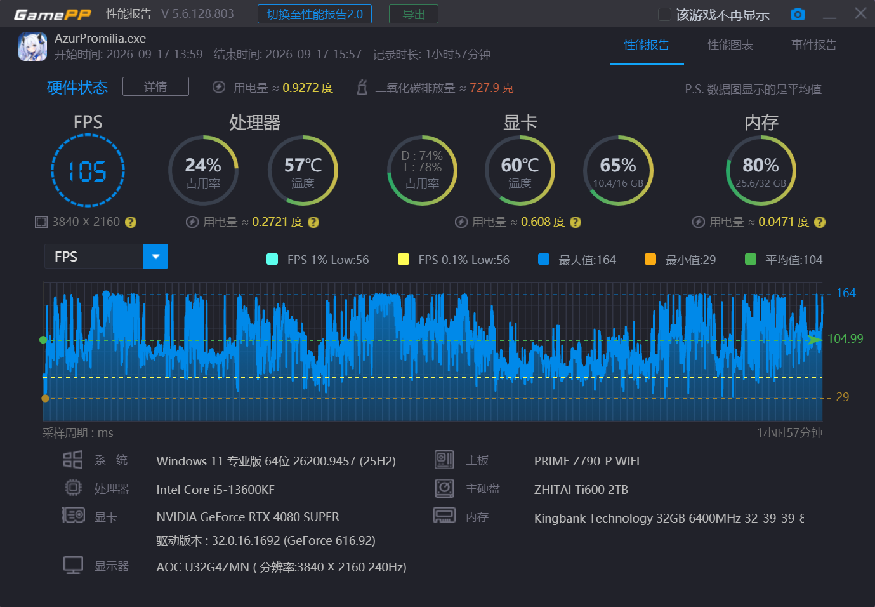
Task: Click the GPU D:74% T:78% usage gauge
Action: point(422,170)
